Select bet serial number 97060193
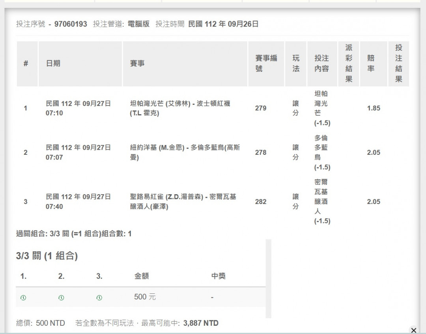Viewport: 426px width, 334px height. tap(71, 24)
